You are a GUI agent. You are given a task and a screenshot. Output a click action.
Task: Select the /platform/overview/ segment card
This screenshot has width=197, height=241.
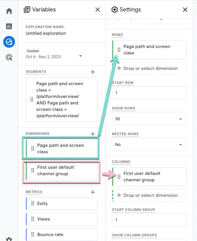click(61, 100)
